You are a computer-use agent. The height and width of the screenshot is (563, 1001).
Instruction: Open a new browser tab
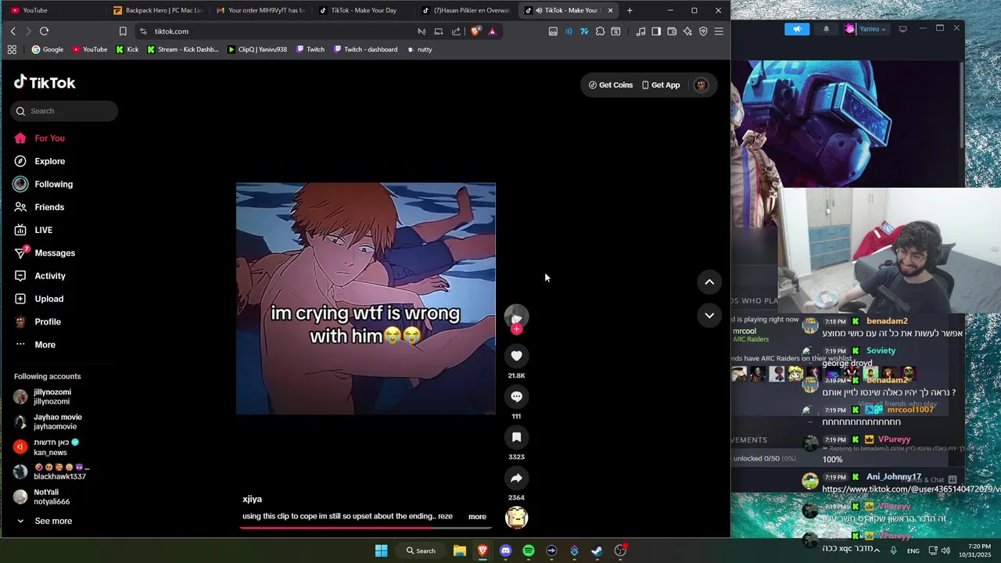point(630,10)
